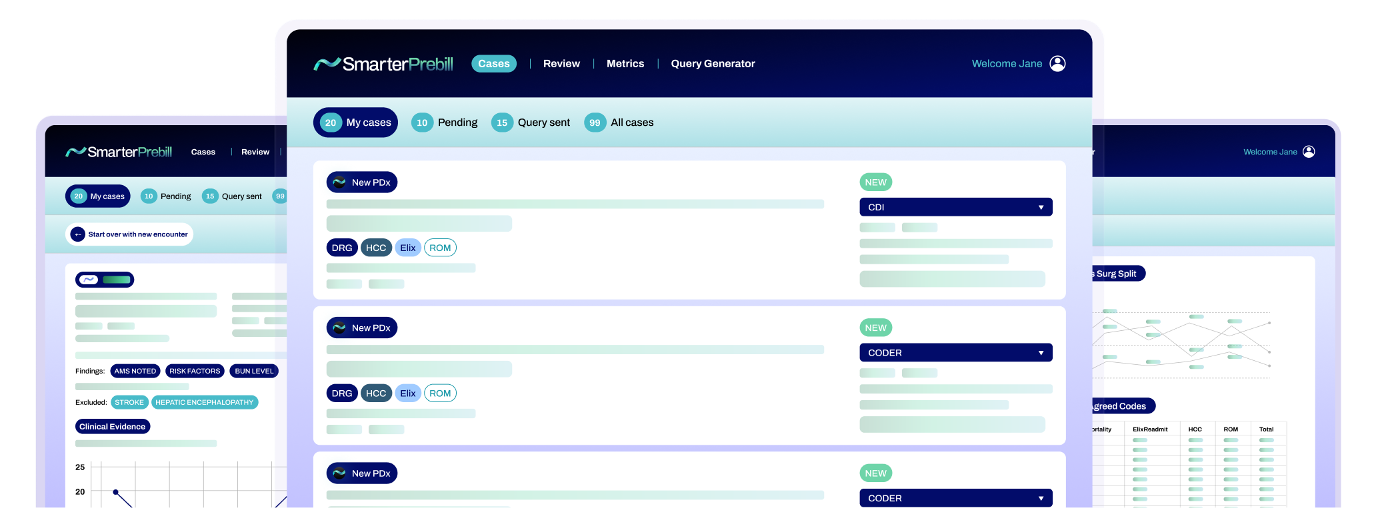
Task: Select My cases in the left back window
Action: (98, 196)
